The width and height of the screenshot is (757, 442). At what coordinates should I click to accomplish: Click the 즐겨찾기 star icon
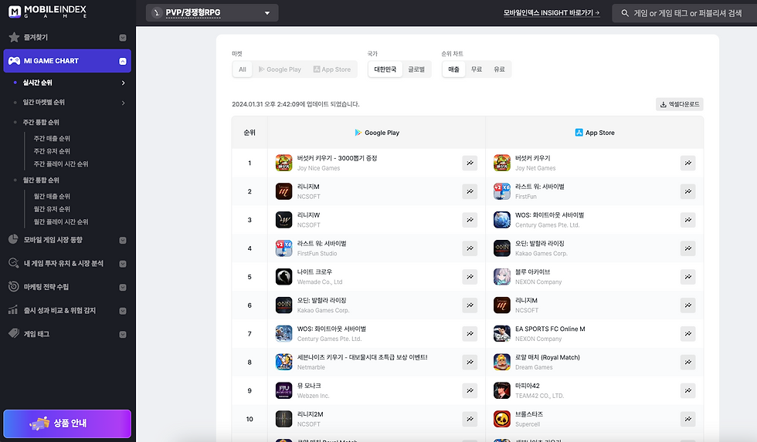tap(14, 37)
